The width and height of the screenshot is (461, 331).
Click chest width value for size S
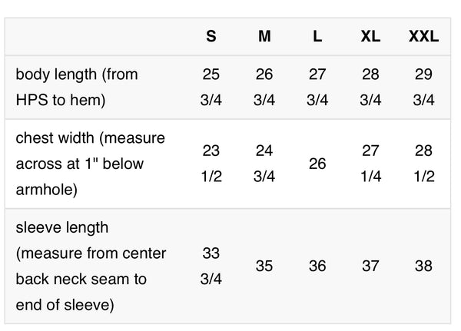211,164
